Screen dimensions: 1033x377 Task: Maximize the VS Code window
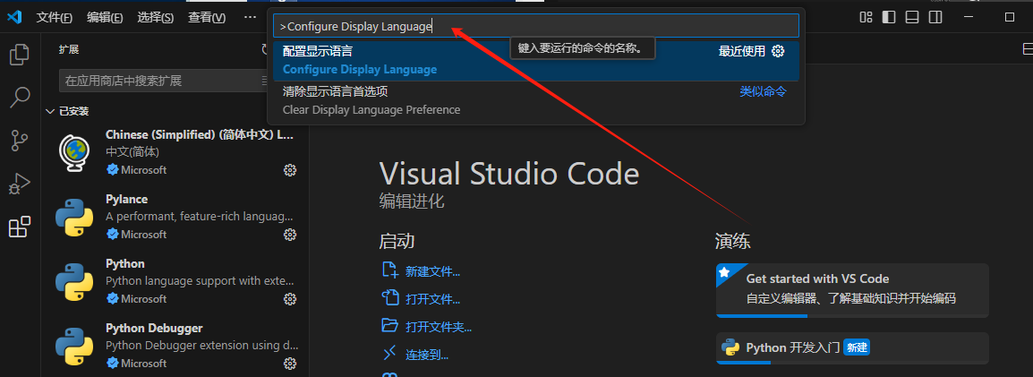[1010, 17]
